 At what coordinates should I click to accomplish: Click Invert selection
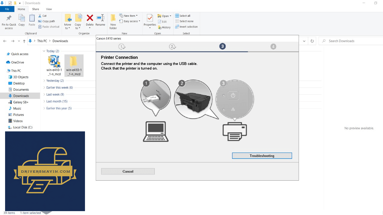(x=186, y=27)
